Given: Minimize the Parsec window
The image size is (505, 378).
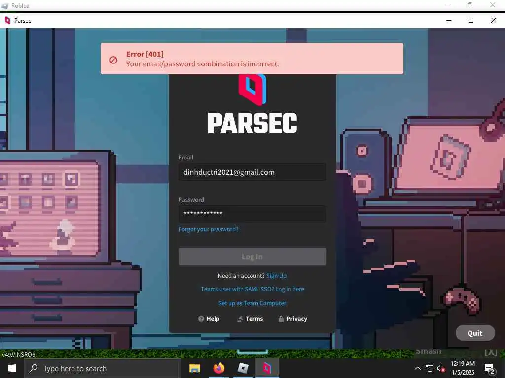Looking at the screenshot, I should pyautogui.click(x=449, y=21).
